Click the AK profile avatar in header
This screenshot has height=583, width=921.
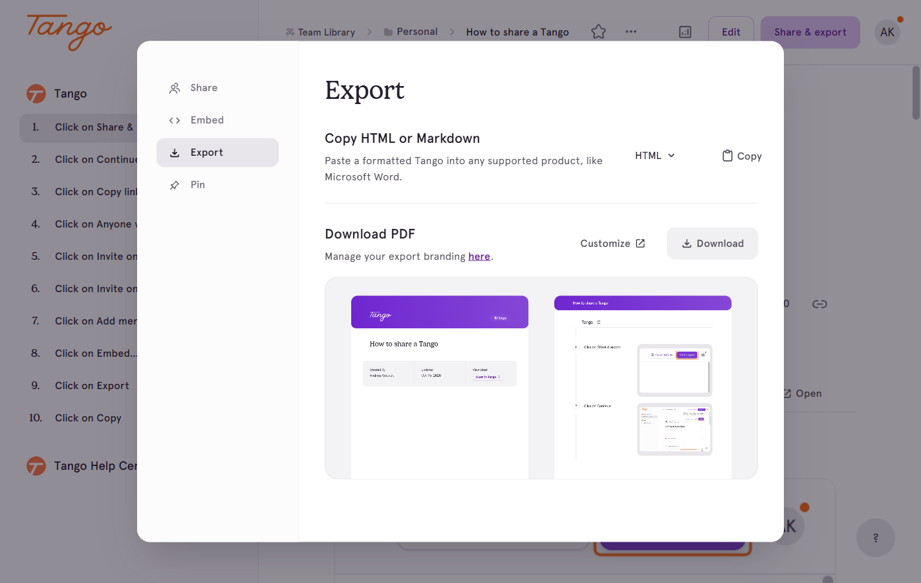[887, 32]
